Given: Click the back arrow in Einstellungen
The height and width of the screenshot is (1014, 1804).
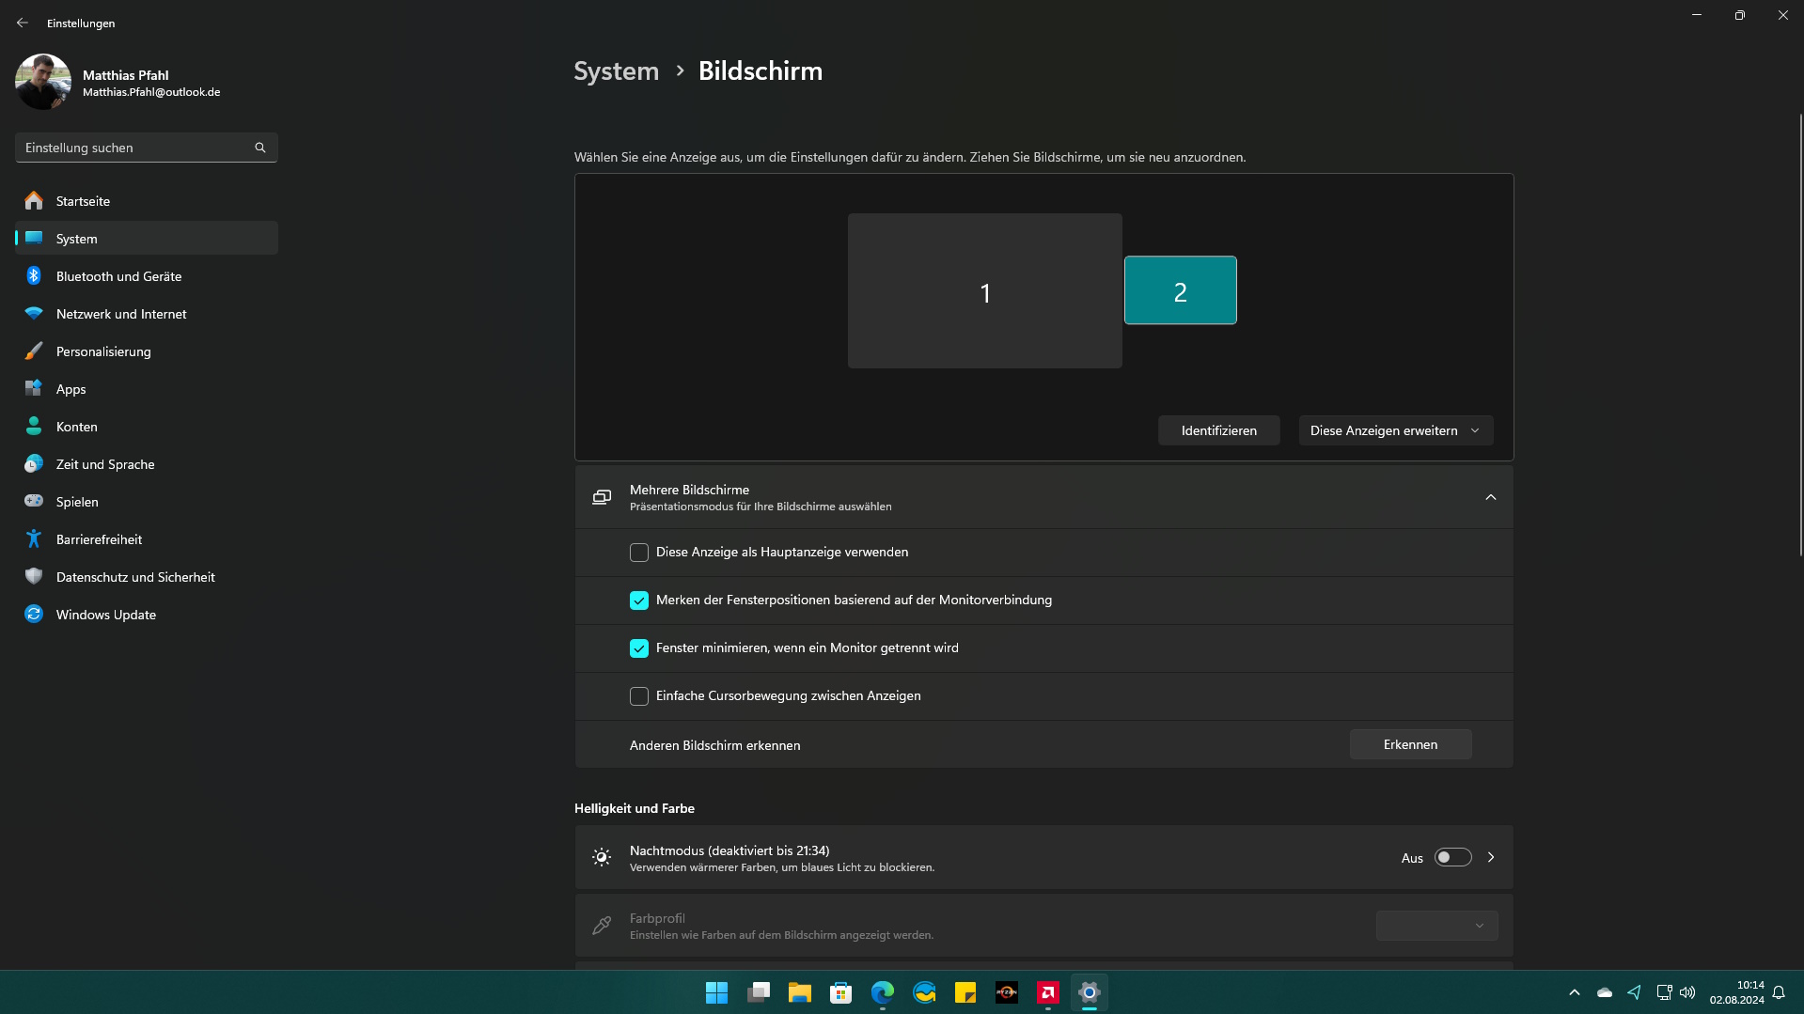Looking at the screenshot, I should 23,23.
